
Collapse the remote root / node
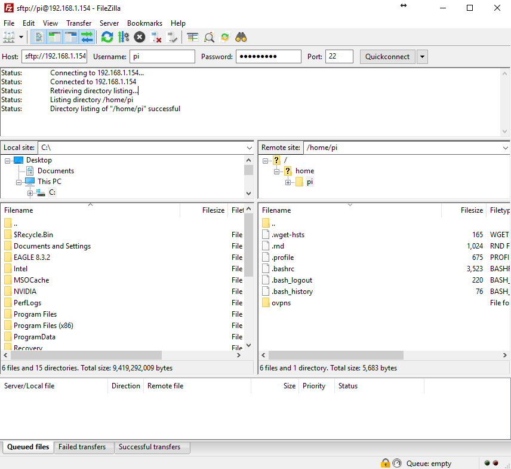pos(266,161)
